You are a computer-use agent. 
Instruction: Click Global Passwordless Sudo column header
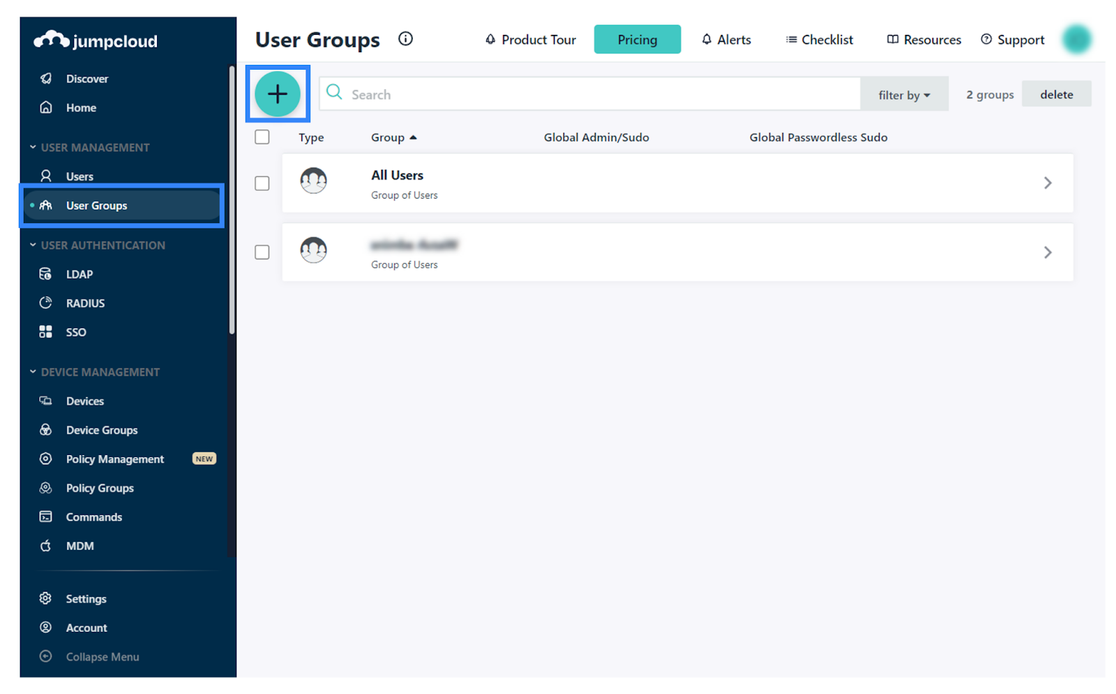point(818,137)
